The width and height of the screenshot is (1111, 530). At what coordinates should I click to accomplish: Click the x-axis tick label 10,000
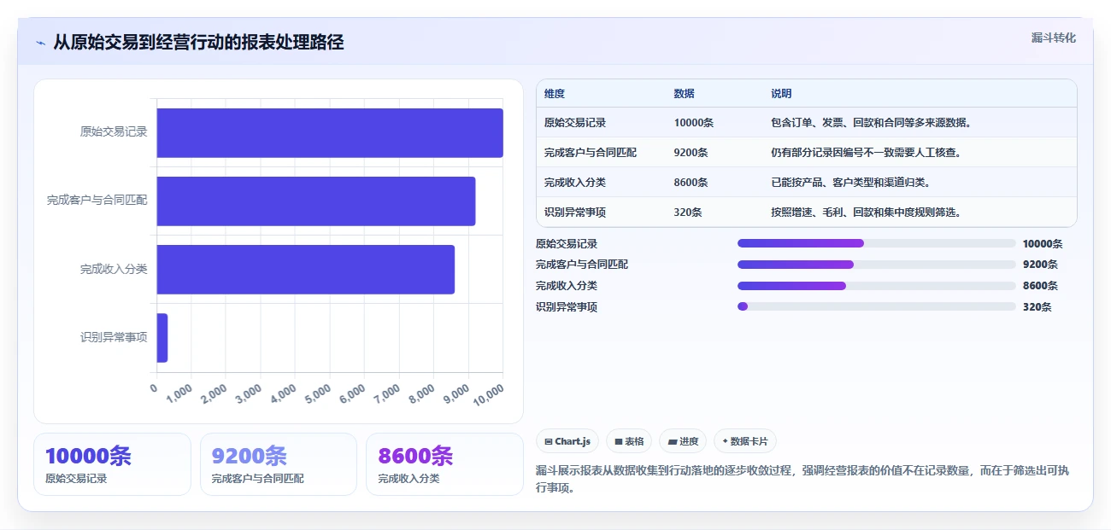[487, 393]
